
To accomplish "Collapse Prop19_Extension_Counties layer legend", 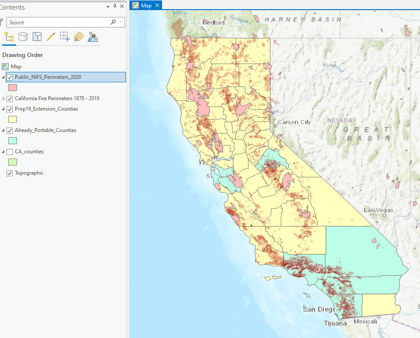I will click(3, 109).
